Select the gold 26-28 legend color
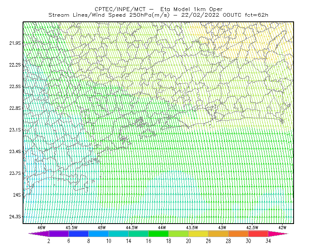This screenshot has width=317, height=245. pyautogui.click(x=218, y=234)
